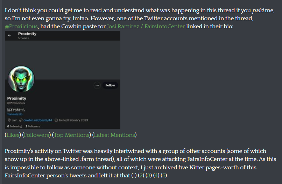Screen dimensions: 282x184
Task: Open the cowbin.net/paste/44 bio link
Action: [x=38, y=120]
